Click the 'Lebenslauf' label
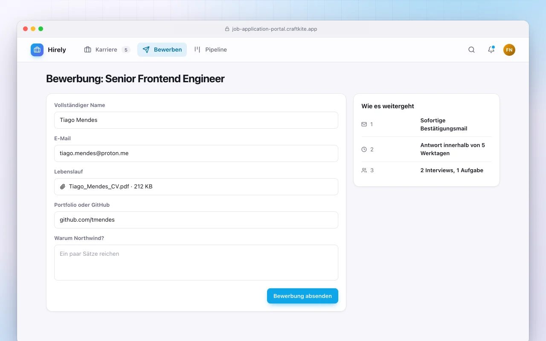546x341 pixels. tap(68, 172)
